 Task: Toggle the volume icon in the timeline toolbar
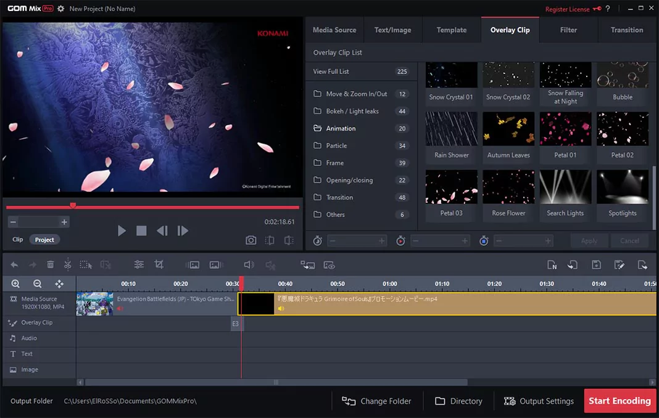click(x=249, y=264)
